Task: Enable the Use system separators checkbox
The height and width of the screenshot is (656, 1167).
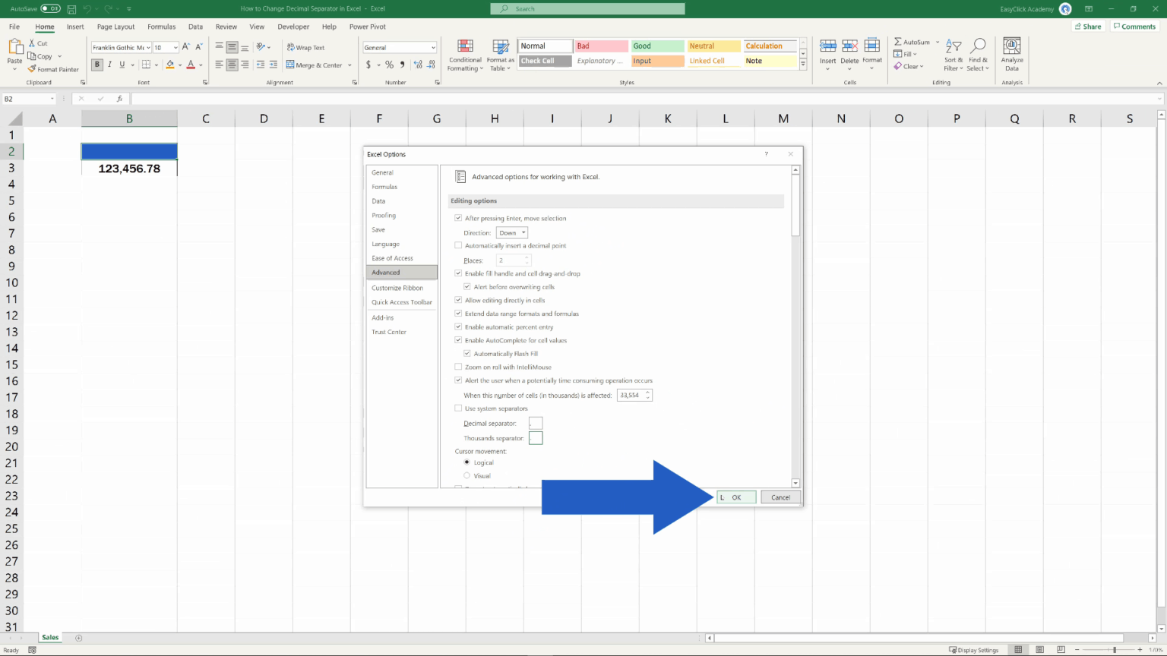Action: click(458, 408)
